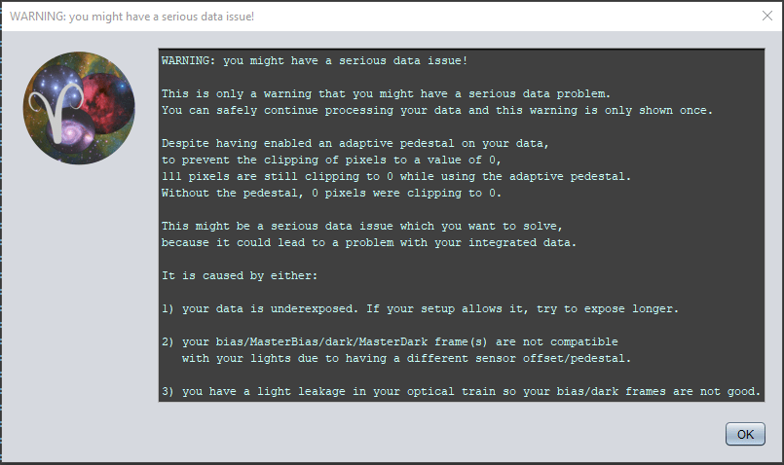Click cause 2 about incompatible bias/dark frames

pyautogui.click(x=396, y=350)
